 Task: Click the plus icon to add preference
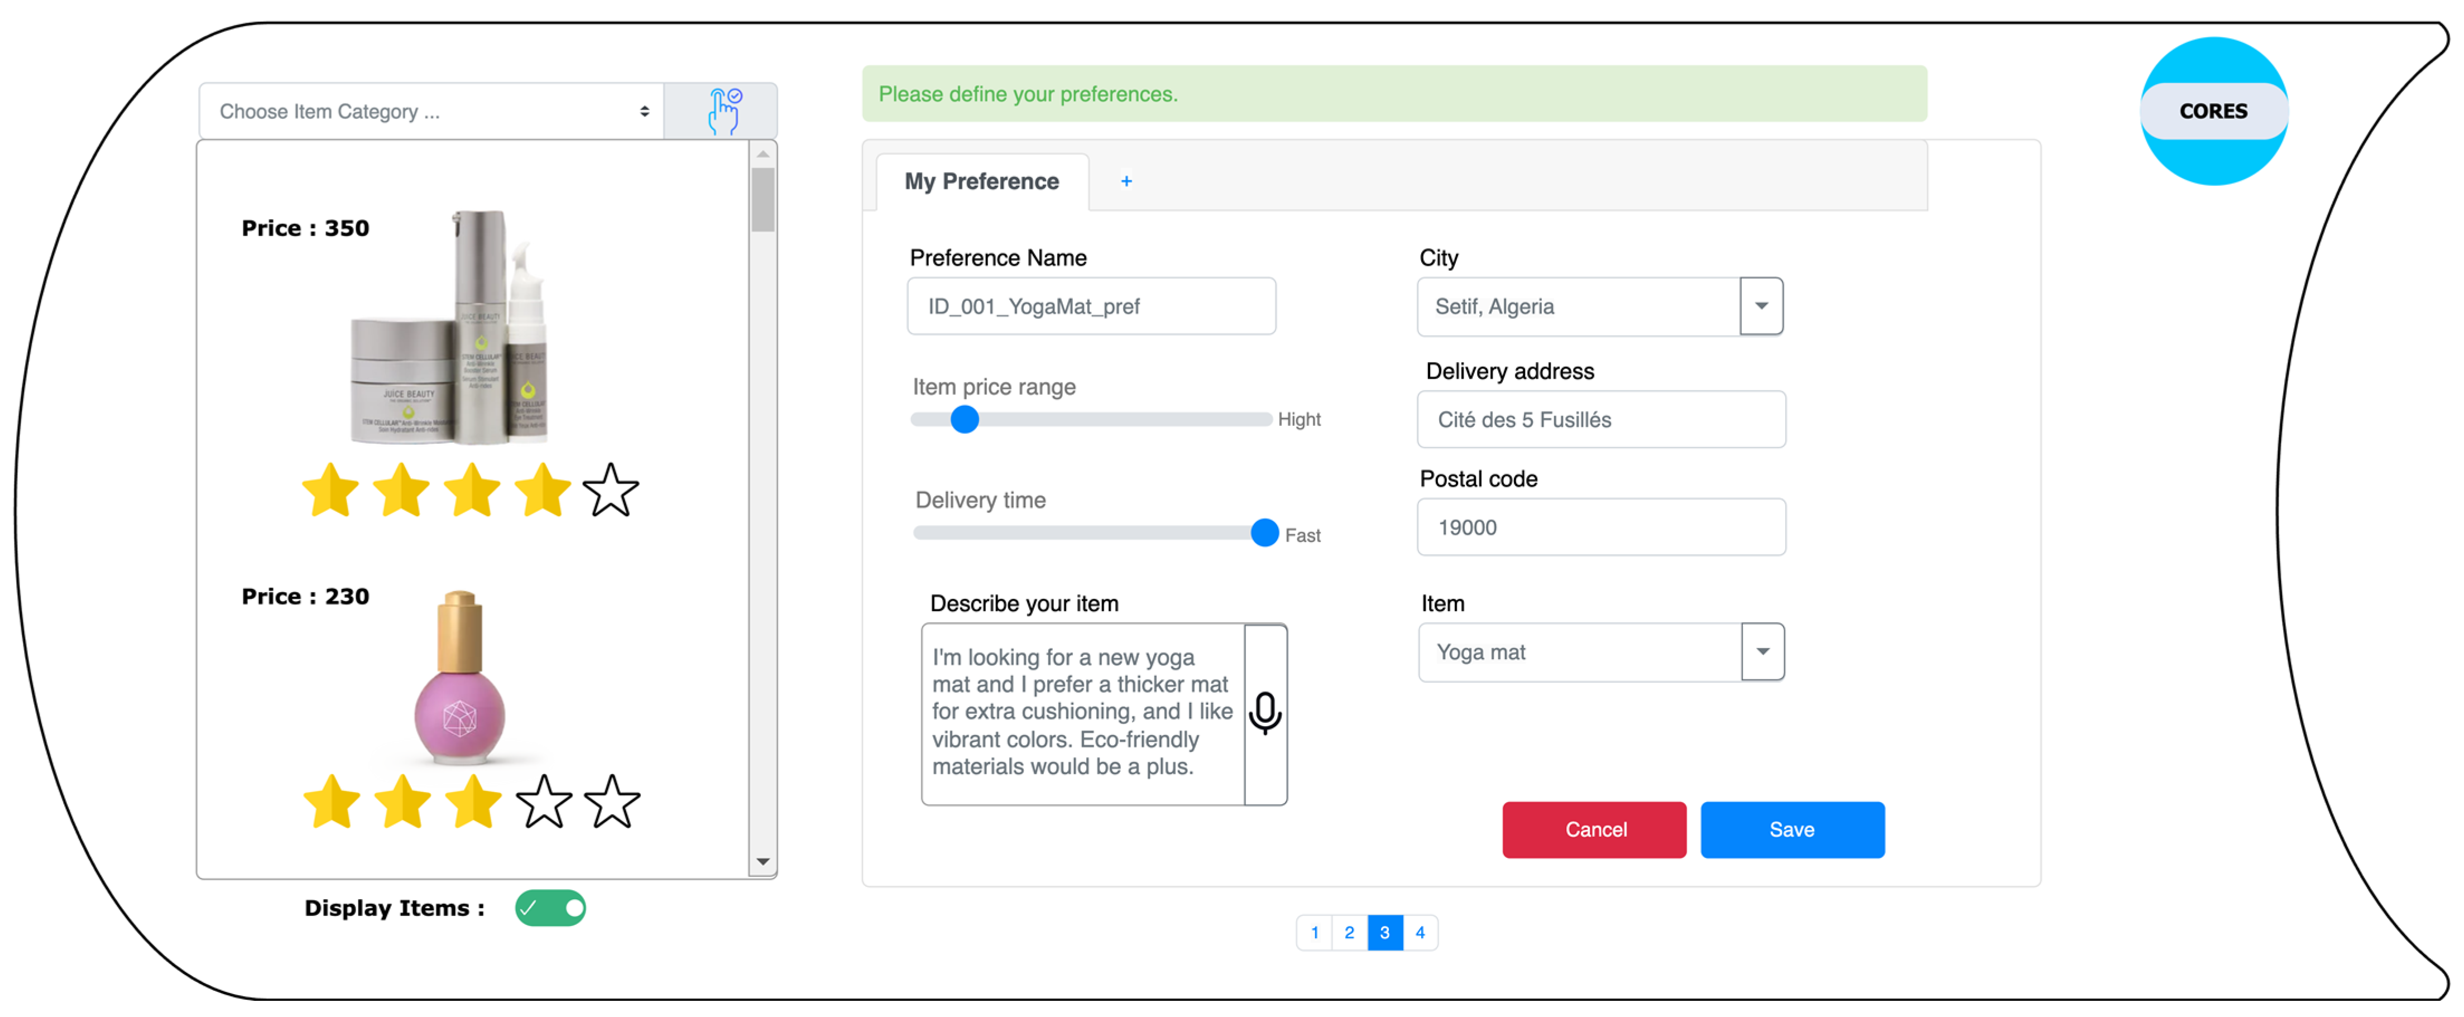1126,181
